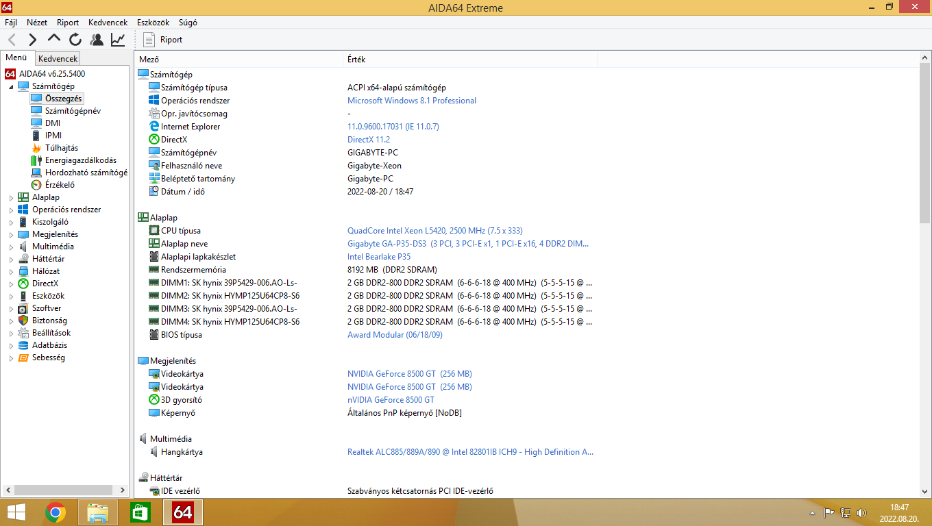This screenshot has height=526, width=932.
Task: Refresh the page with the circular arrow icon
Action: coord(75,40)
